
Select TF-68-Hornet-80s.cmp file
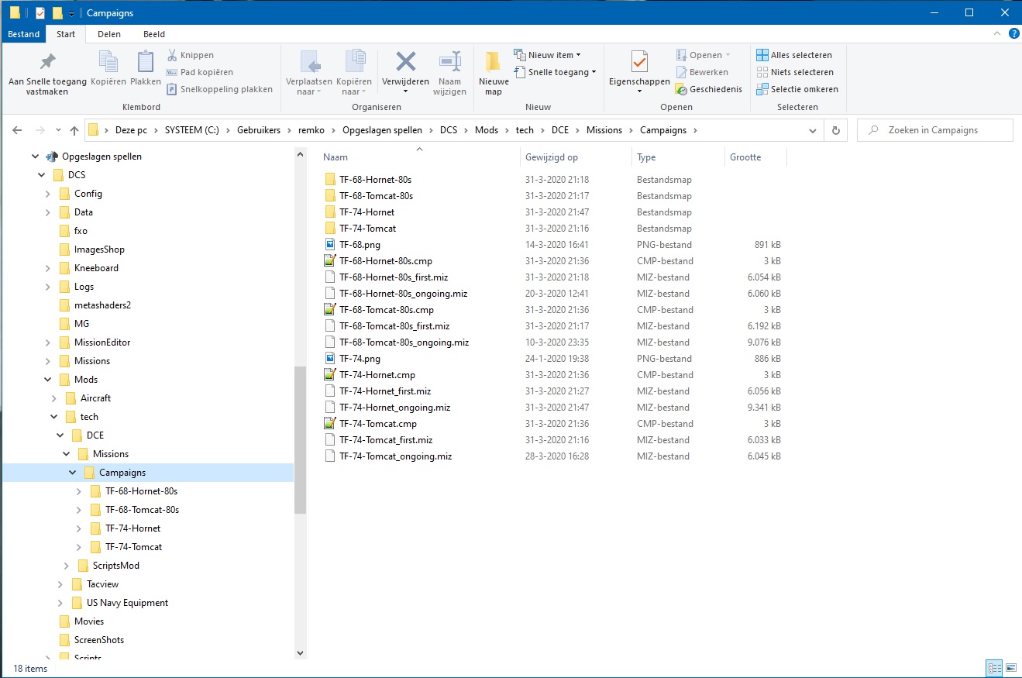[x=386, y=261]
